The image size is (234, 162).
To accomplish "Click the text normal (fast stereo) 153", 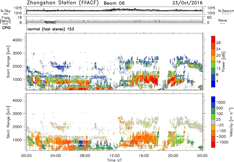I will tap(51, 29).
